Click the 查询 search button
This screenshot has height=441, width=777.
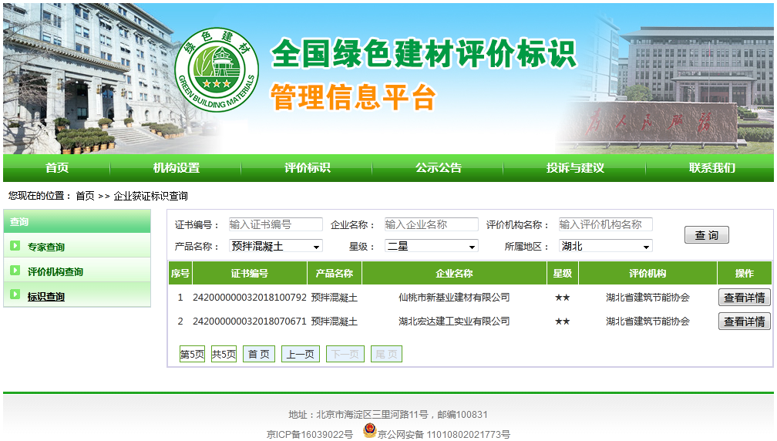[x=706, y=235]
